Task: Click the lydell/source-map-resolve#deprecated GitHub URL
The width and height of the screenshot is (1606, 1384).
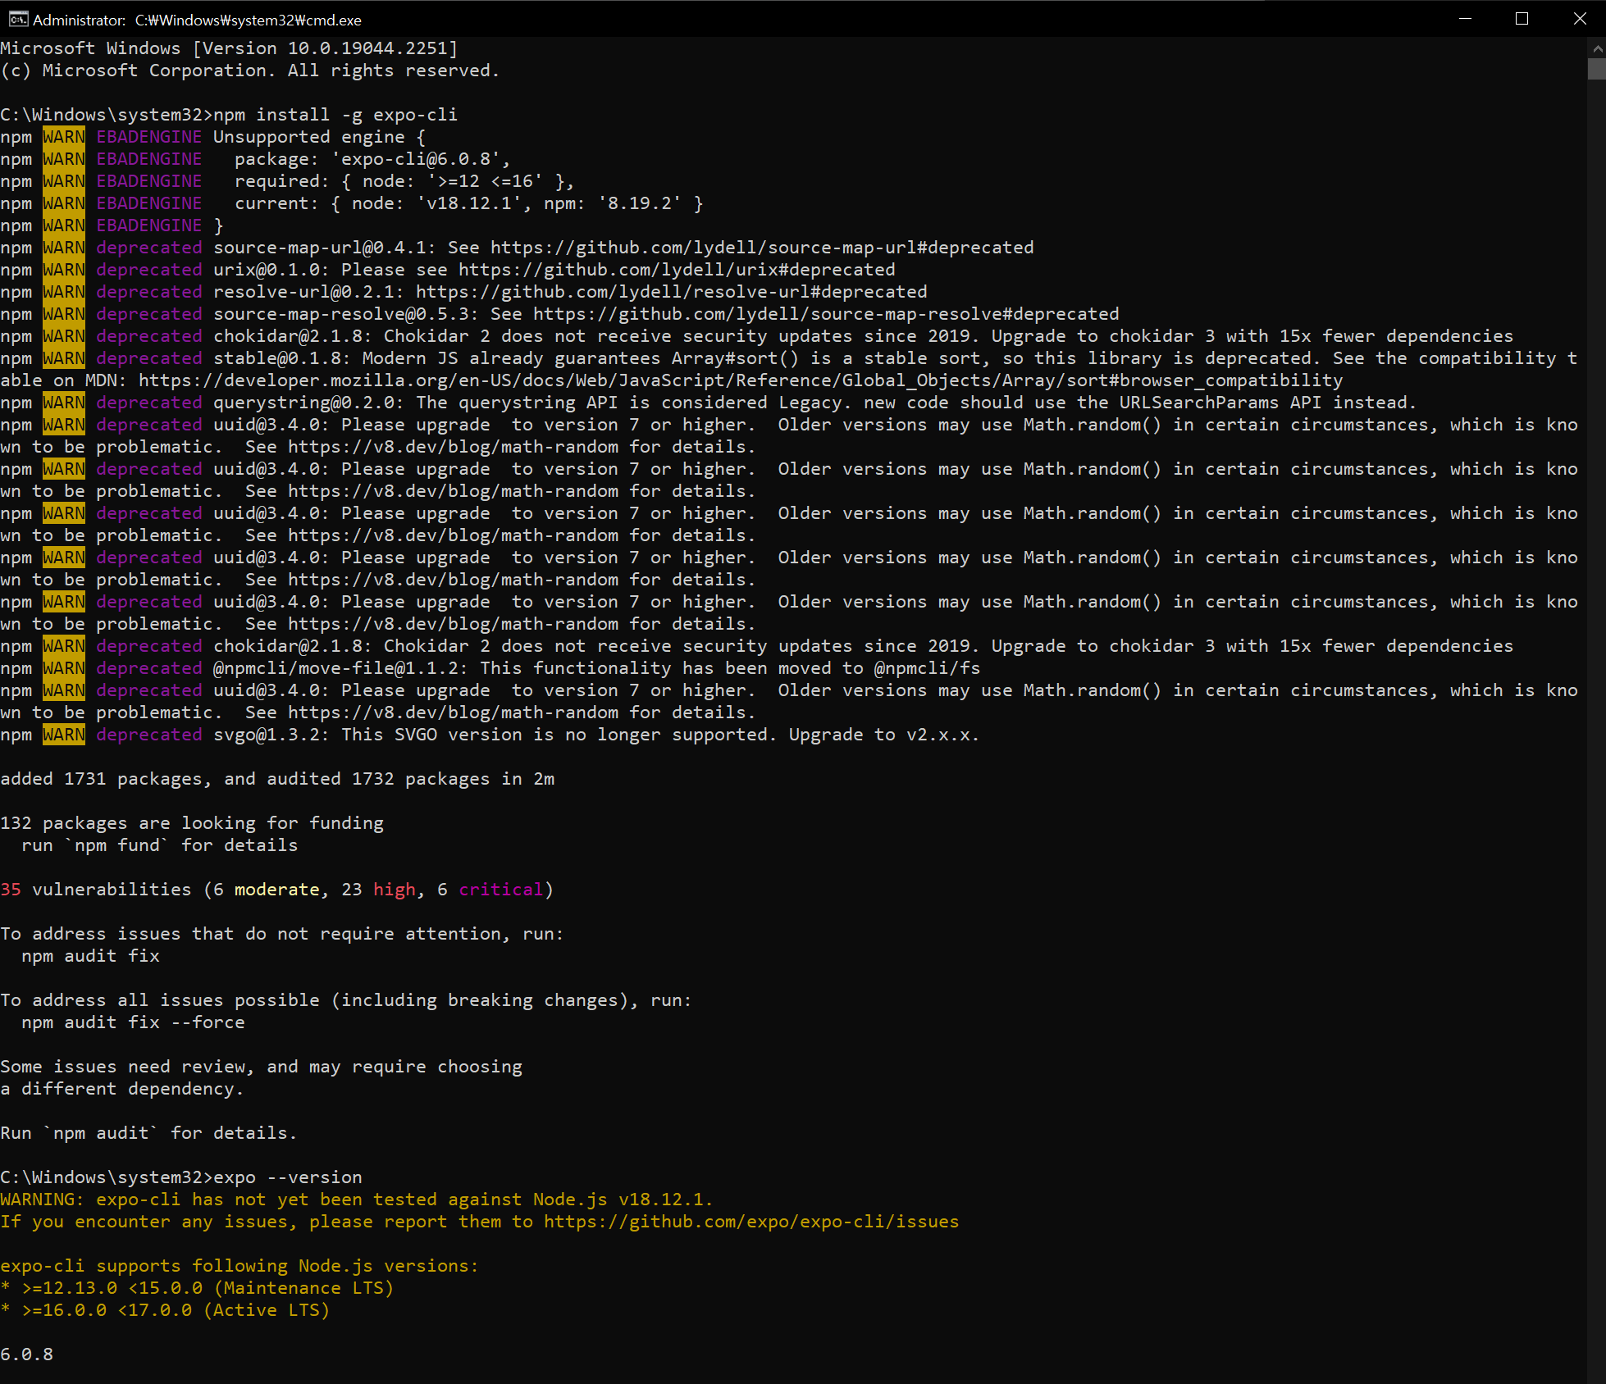Action: click(x=826, y=314)
